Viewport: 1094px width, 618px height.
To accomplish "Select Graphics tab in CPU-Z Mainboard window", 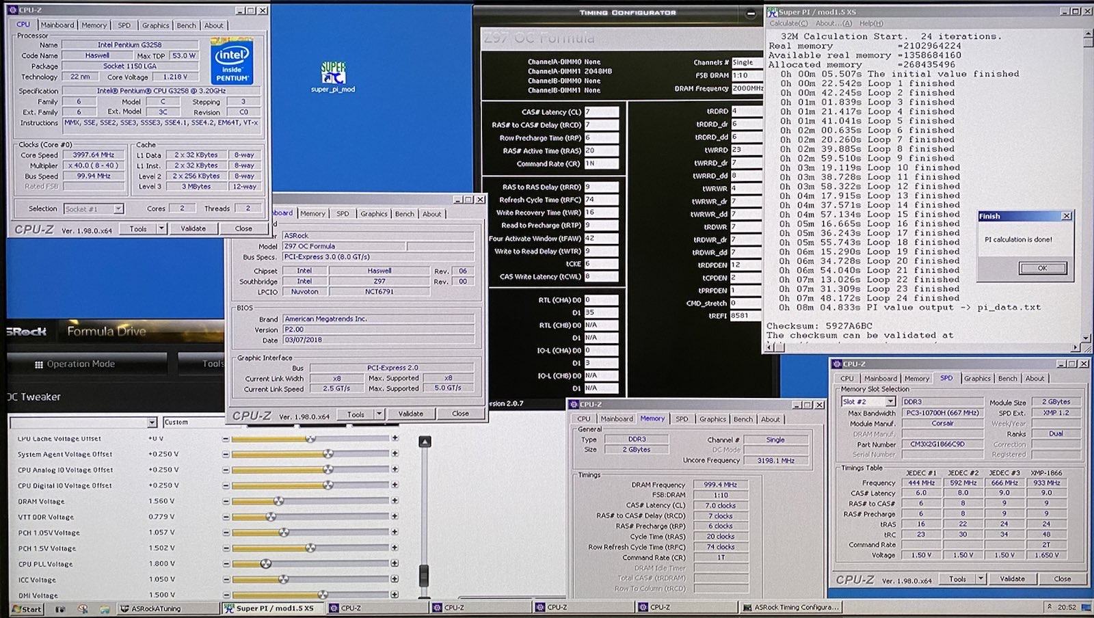I will 374,214.
